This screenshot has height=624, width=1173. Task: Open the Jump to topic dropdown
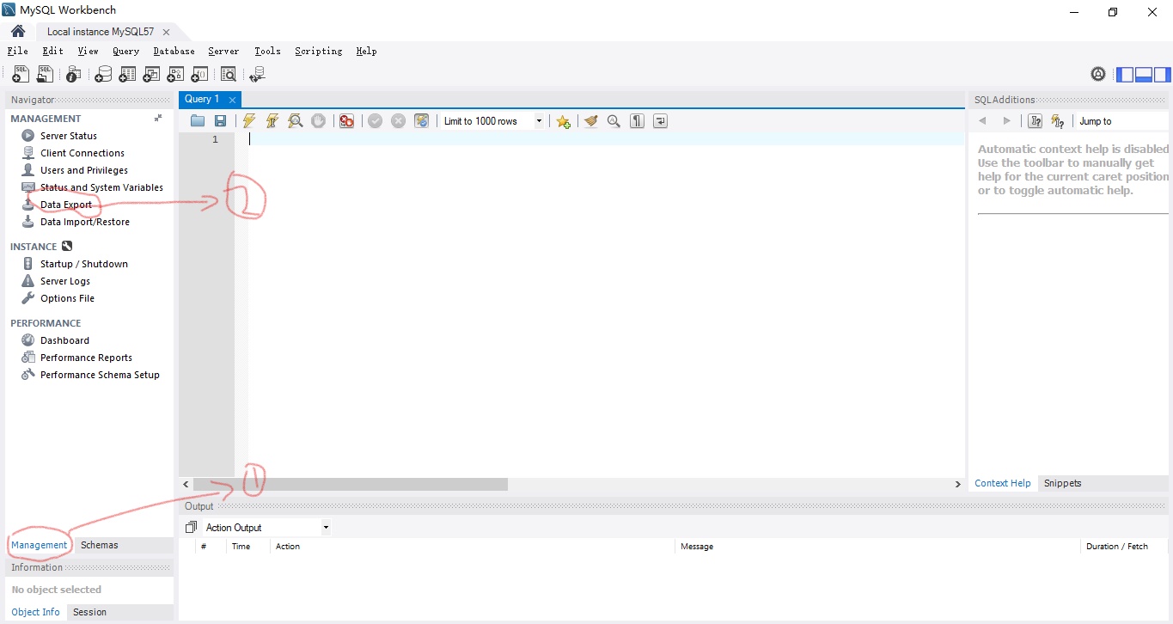(x=1121, y=121)
